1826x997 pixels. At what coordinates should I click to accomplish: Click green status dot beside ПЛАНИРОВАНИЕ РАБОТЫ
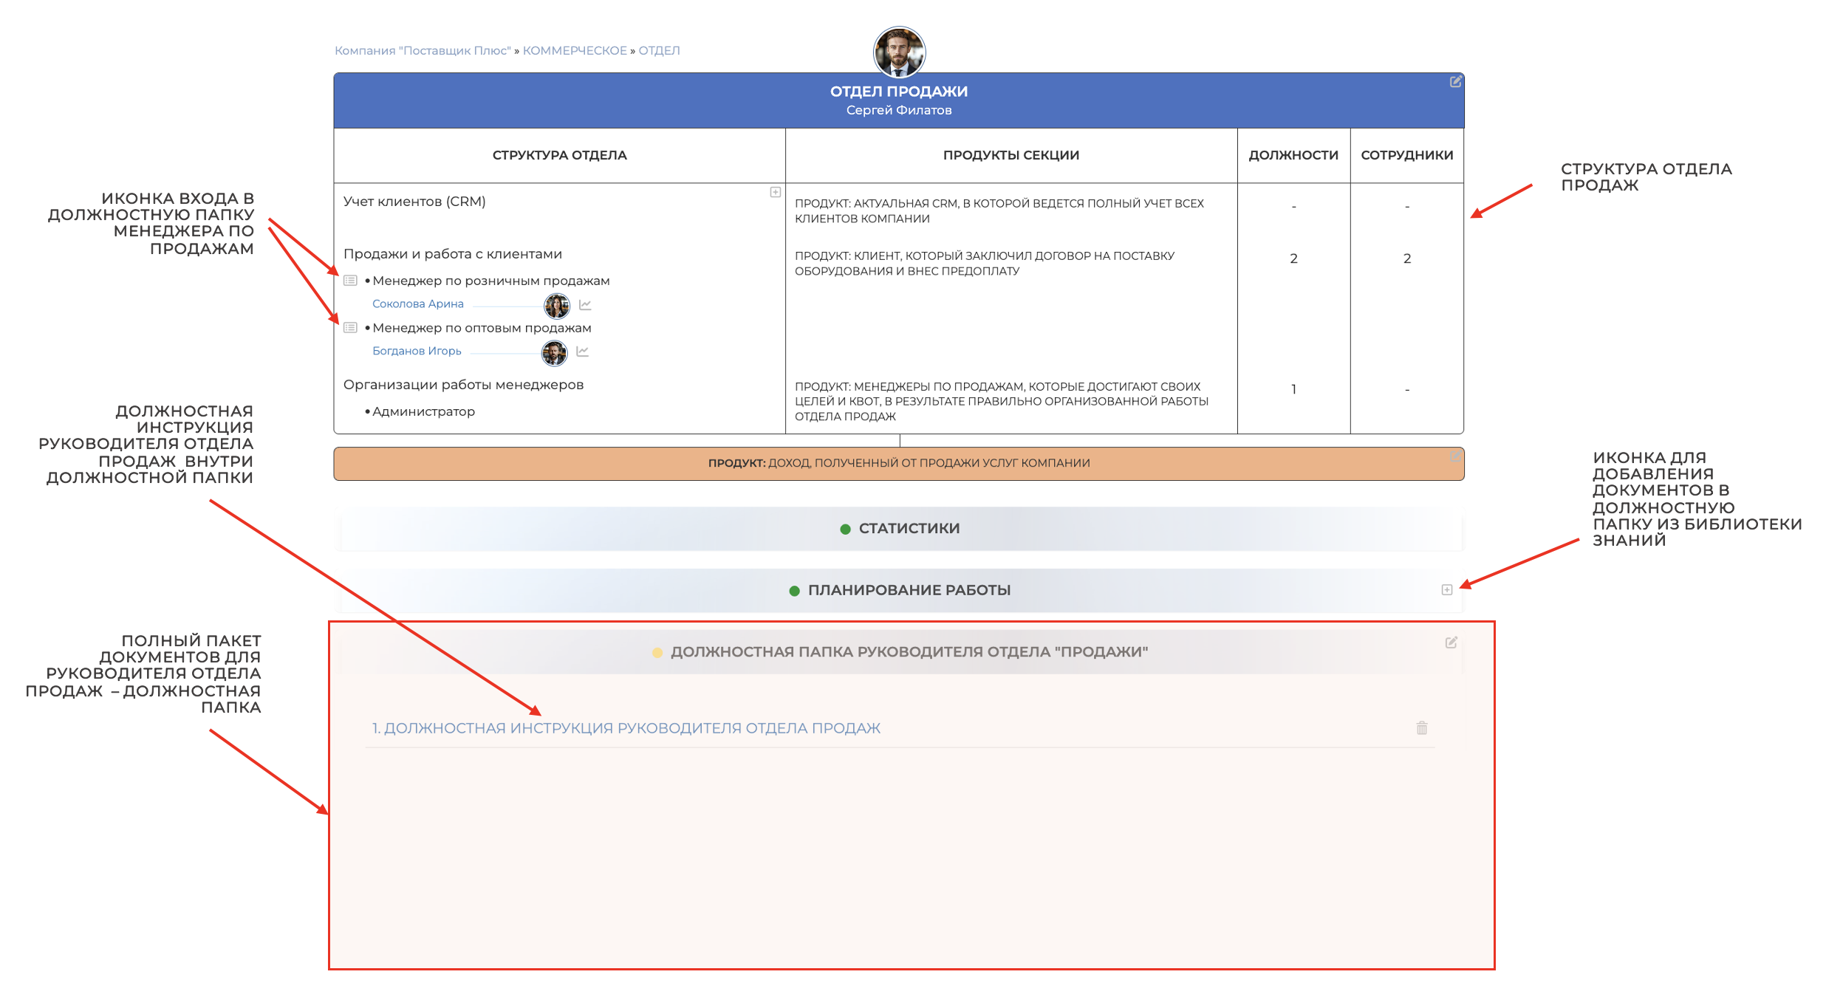(x=795, y=591)
